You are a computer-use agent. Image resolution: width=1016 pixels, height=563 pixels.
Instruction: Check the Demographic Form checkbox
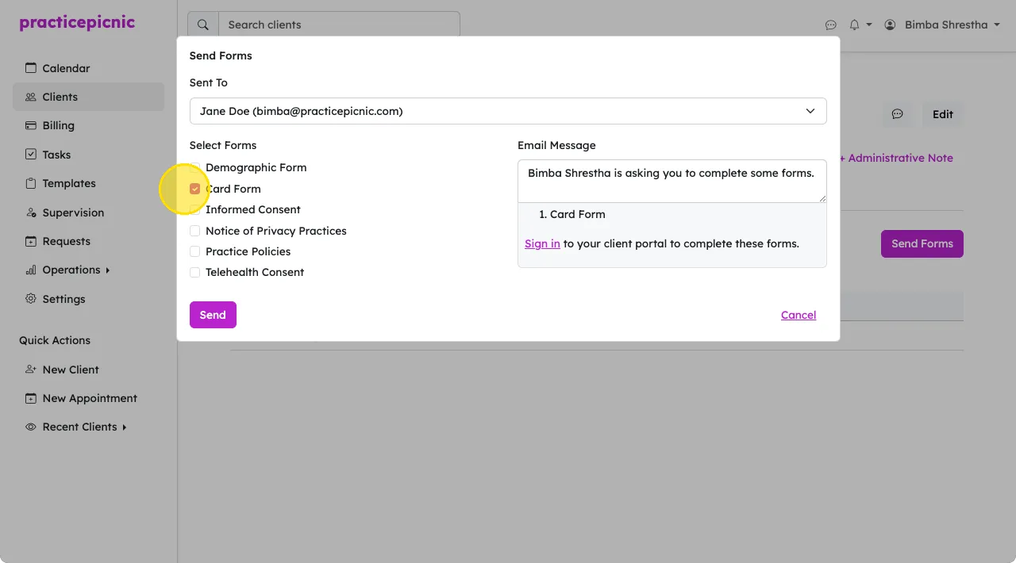click(194, 167)
